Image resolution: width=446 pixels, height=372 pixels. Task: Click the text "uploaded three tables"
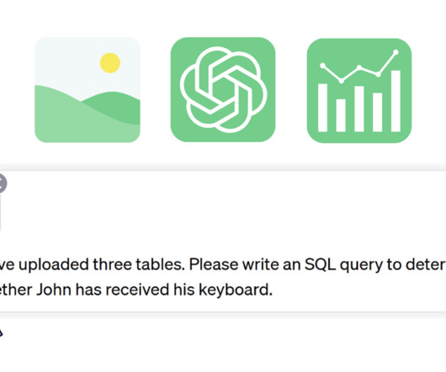pos(102,264)
